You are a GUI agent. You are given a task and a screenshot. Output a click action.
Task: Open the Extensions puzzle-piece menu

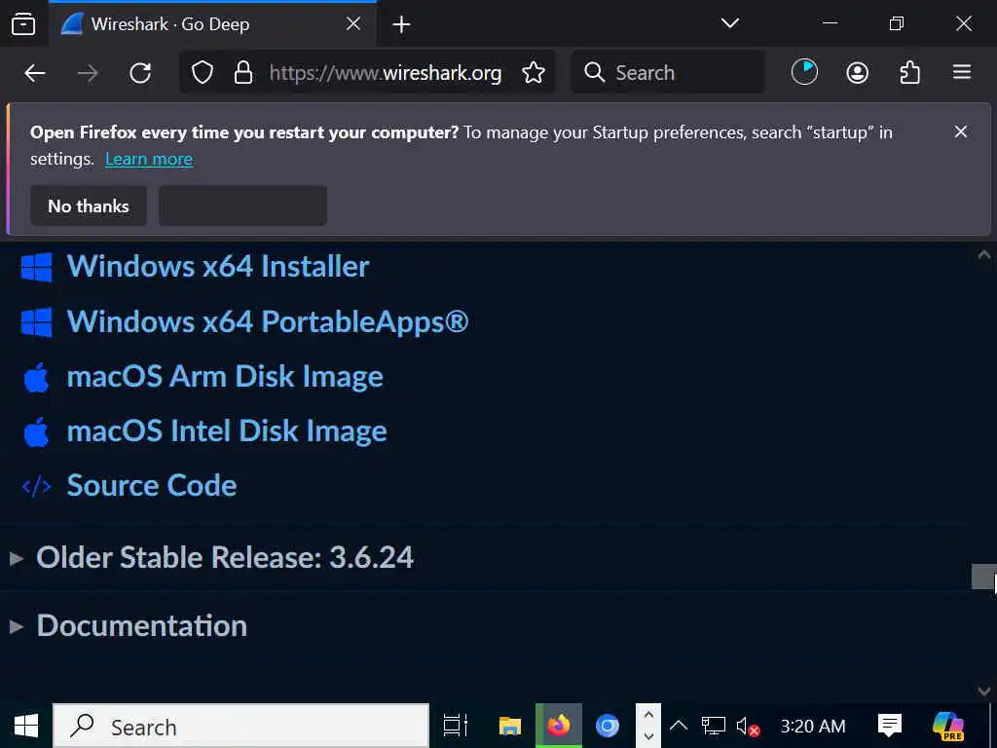tap(910, 72)
